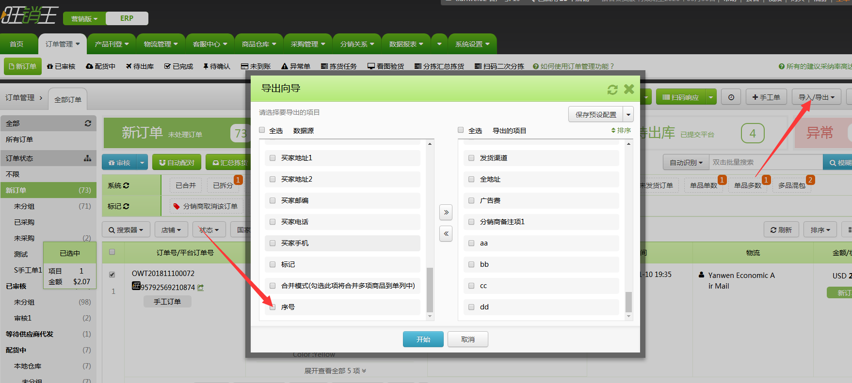Image resolution: width=852 pixels, height=383 pixels.
Task: Open the 物流管理 main menu
Action: [x=161, y=44]
